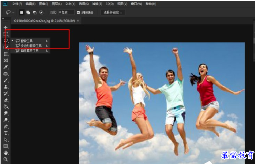This screenshot has height=164, width=256.
Task: Select the Clone Stamp tool
Action: point(6,87)
